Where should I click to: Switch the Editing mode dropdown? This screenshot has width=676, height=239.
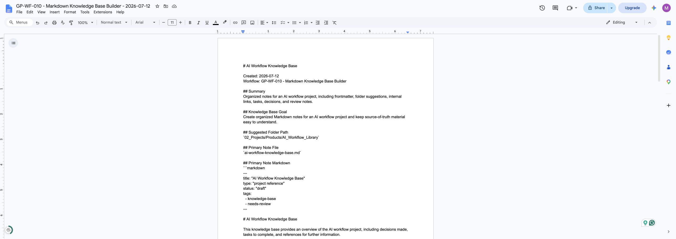pyautogui.click(x=622, y=22)
